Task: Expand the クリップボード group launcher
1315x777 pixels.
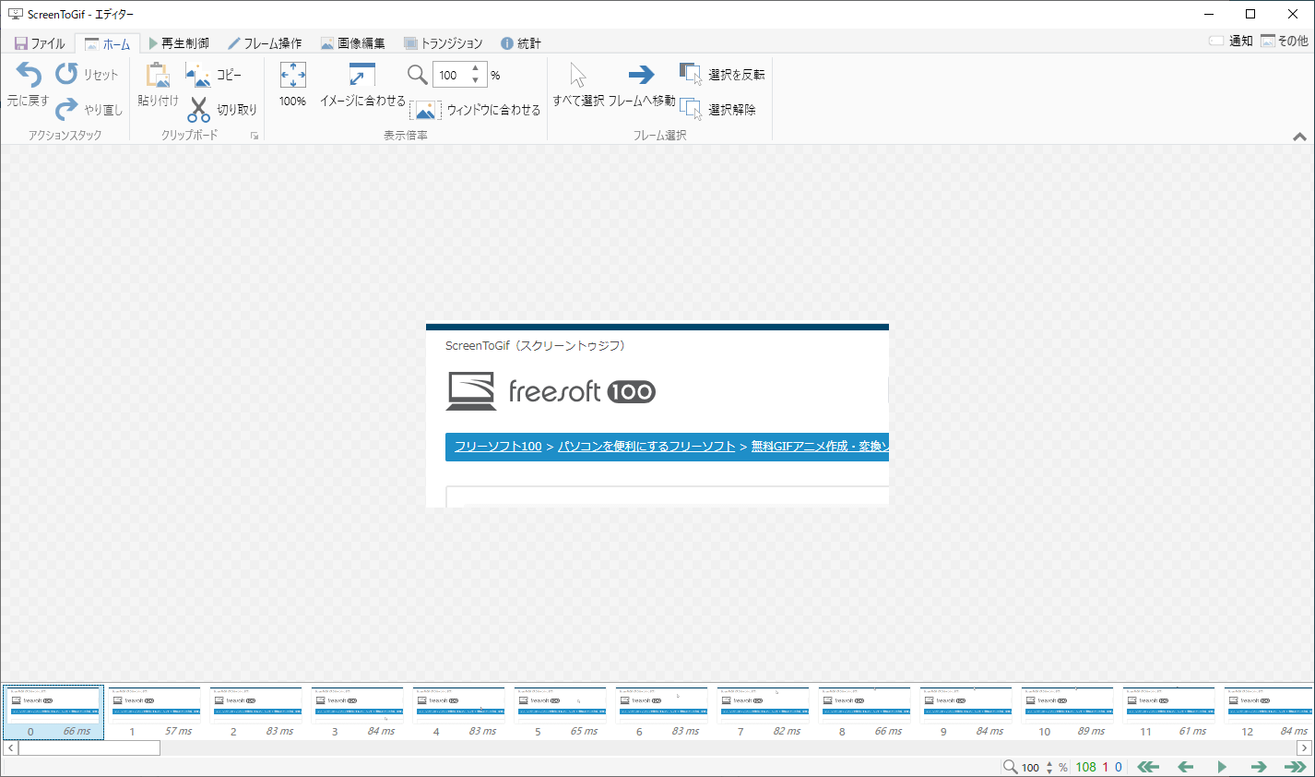Action: tap(255, 136)
